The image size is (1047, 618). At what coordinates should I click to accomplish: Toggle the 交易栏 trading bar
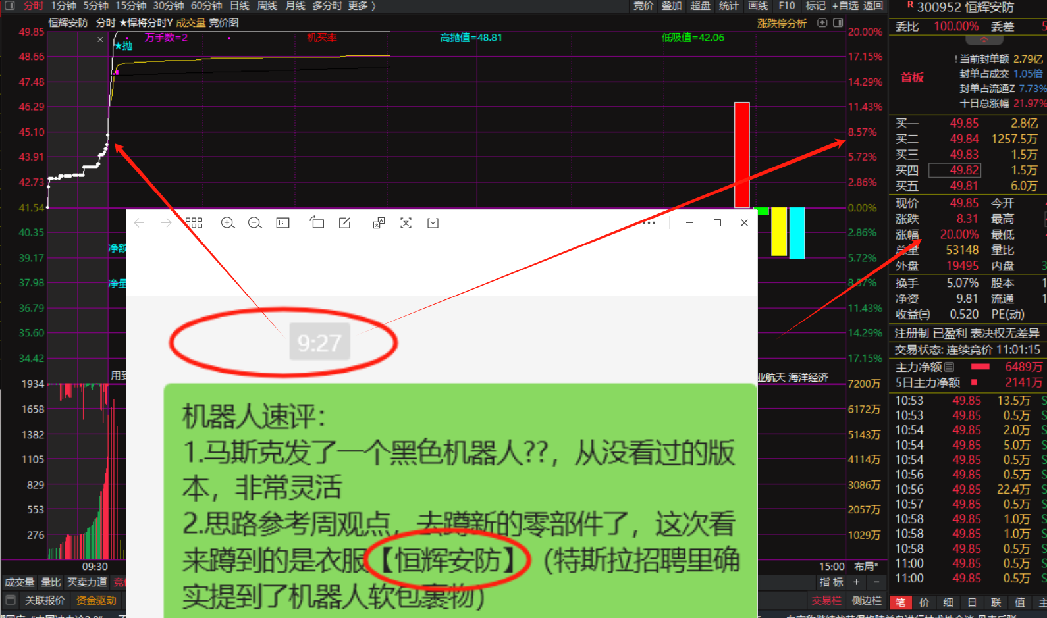click(x=826, y=600)
